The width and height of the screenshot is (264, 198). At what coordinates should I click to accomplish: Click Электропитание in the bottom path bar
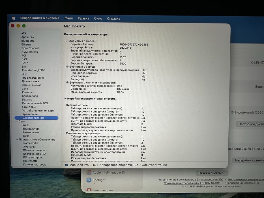154,165
